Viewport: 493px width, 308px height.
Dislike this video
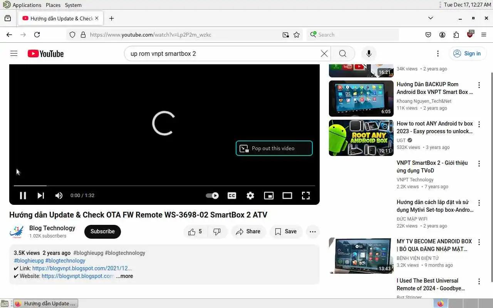point(217,231)
